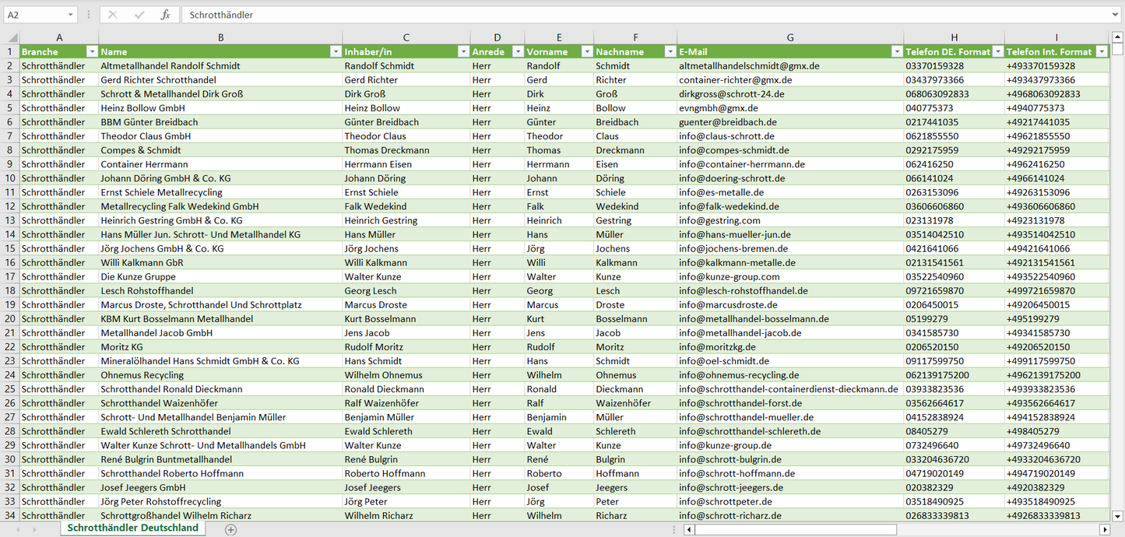1125x537 pixels.
Task: Open the Nachname column filter dropdown
Action: tap(670, 51)
